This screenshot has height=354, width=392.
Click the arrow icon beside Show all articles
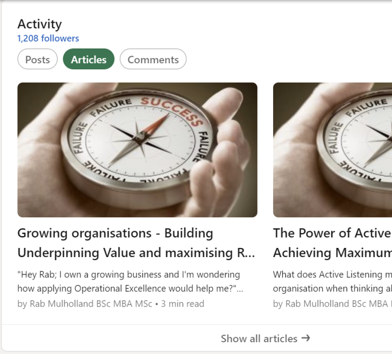pos(306,338)
